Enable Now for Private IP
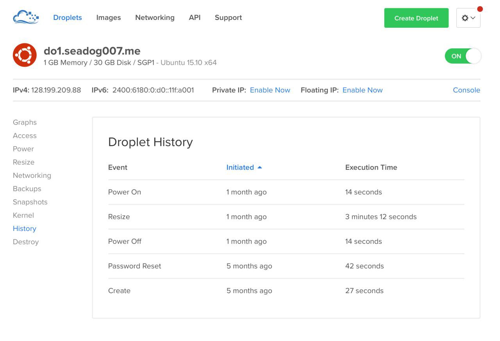This screenshot has width=500, height=341. tap(270, 90)
